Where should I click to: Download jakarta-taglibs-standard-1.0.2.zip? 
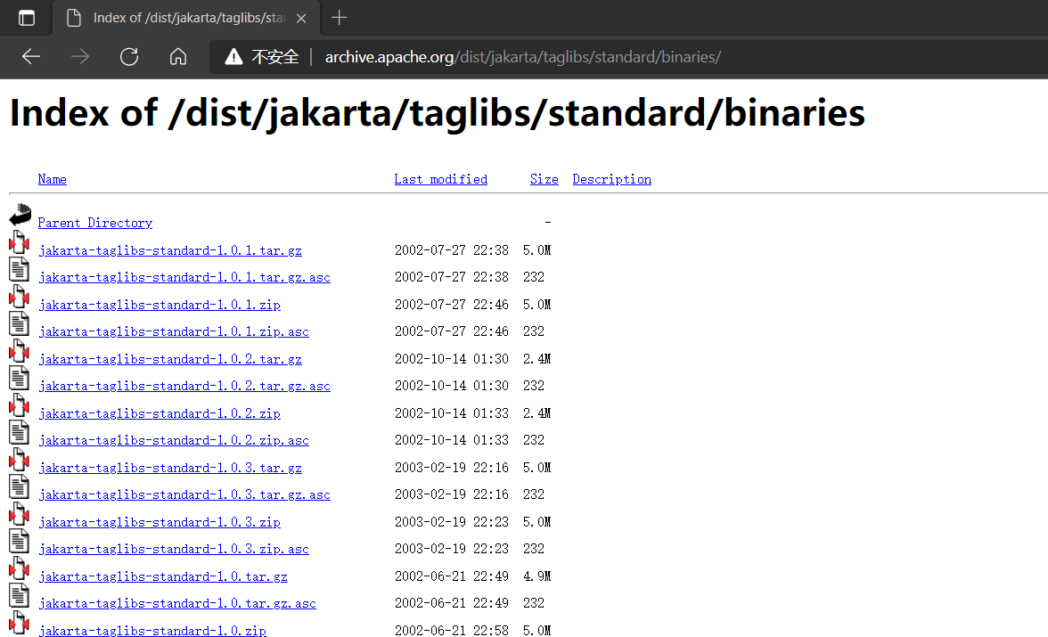pyautogui.click(x=160, y=413)
